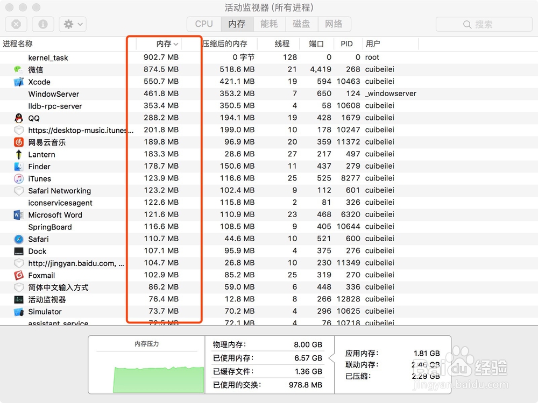The image size is (538, 403).
Task: Select the iconservicesagent process name
Action: coord(60,203)
